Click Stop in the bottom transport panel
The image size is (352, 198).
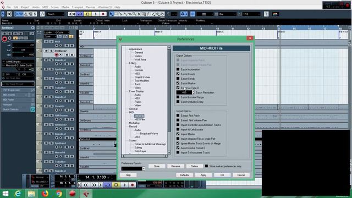pos(116,185)
